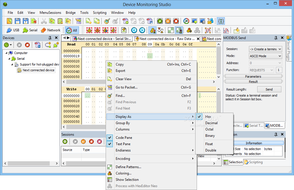Expand the Encoding submenu

(x=152, y=159)
